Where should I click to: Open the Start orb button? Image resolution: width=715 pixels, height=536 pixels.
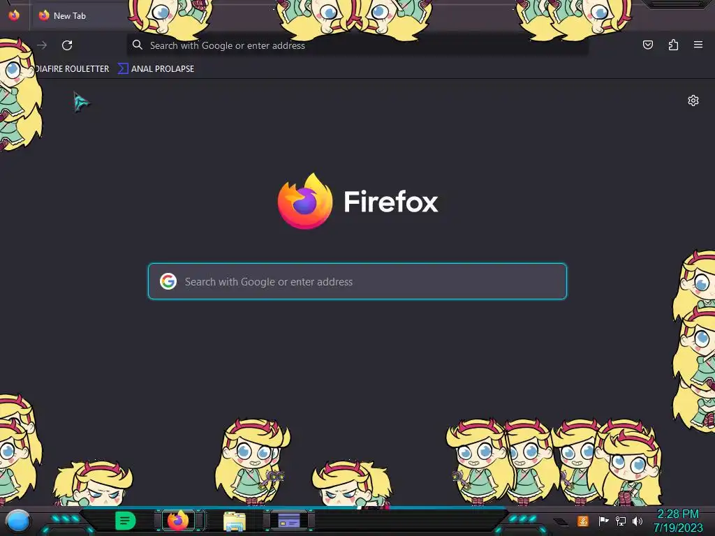tap(17, 521)
